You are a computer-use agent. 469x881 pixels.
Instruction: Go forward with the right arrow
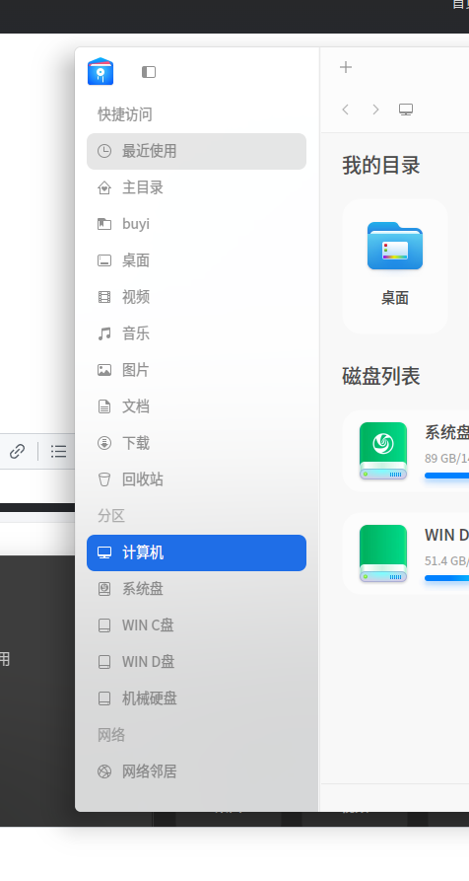pyautogui.click(x=375, y=110)
